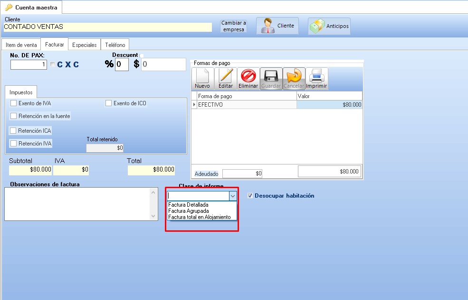Switch to the Item de venta tab
This screenshot has width=468, height=300.
pos(21,45)
